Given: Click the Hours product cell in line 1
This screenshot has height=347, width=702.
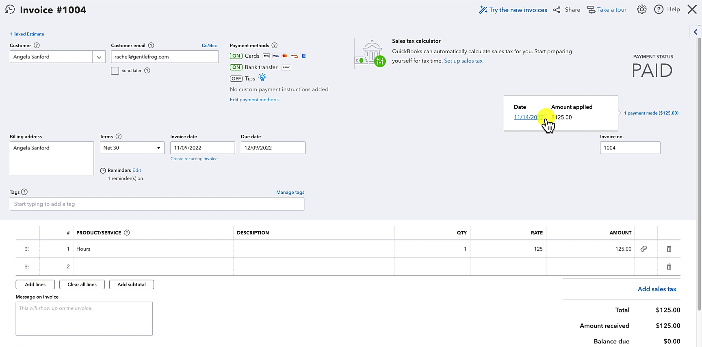Looking at the screenshot, I should (x=153, y=249).
